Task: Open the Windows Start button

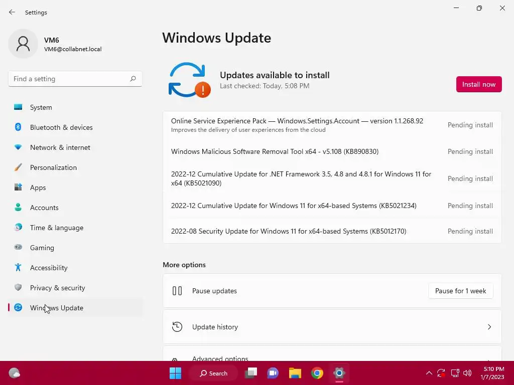Action: (175, 373)
